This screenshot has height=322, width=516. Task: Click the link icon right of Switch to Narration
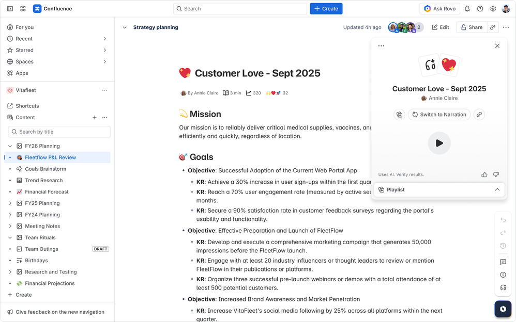[x=479, y=115]
